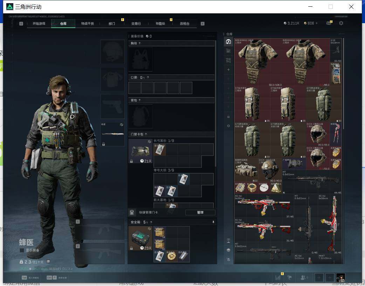The width and height of the screenshot is (365, 286).
Task: Select the empty body armor equipment slot
Action: pos(112,79)
